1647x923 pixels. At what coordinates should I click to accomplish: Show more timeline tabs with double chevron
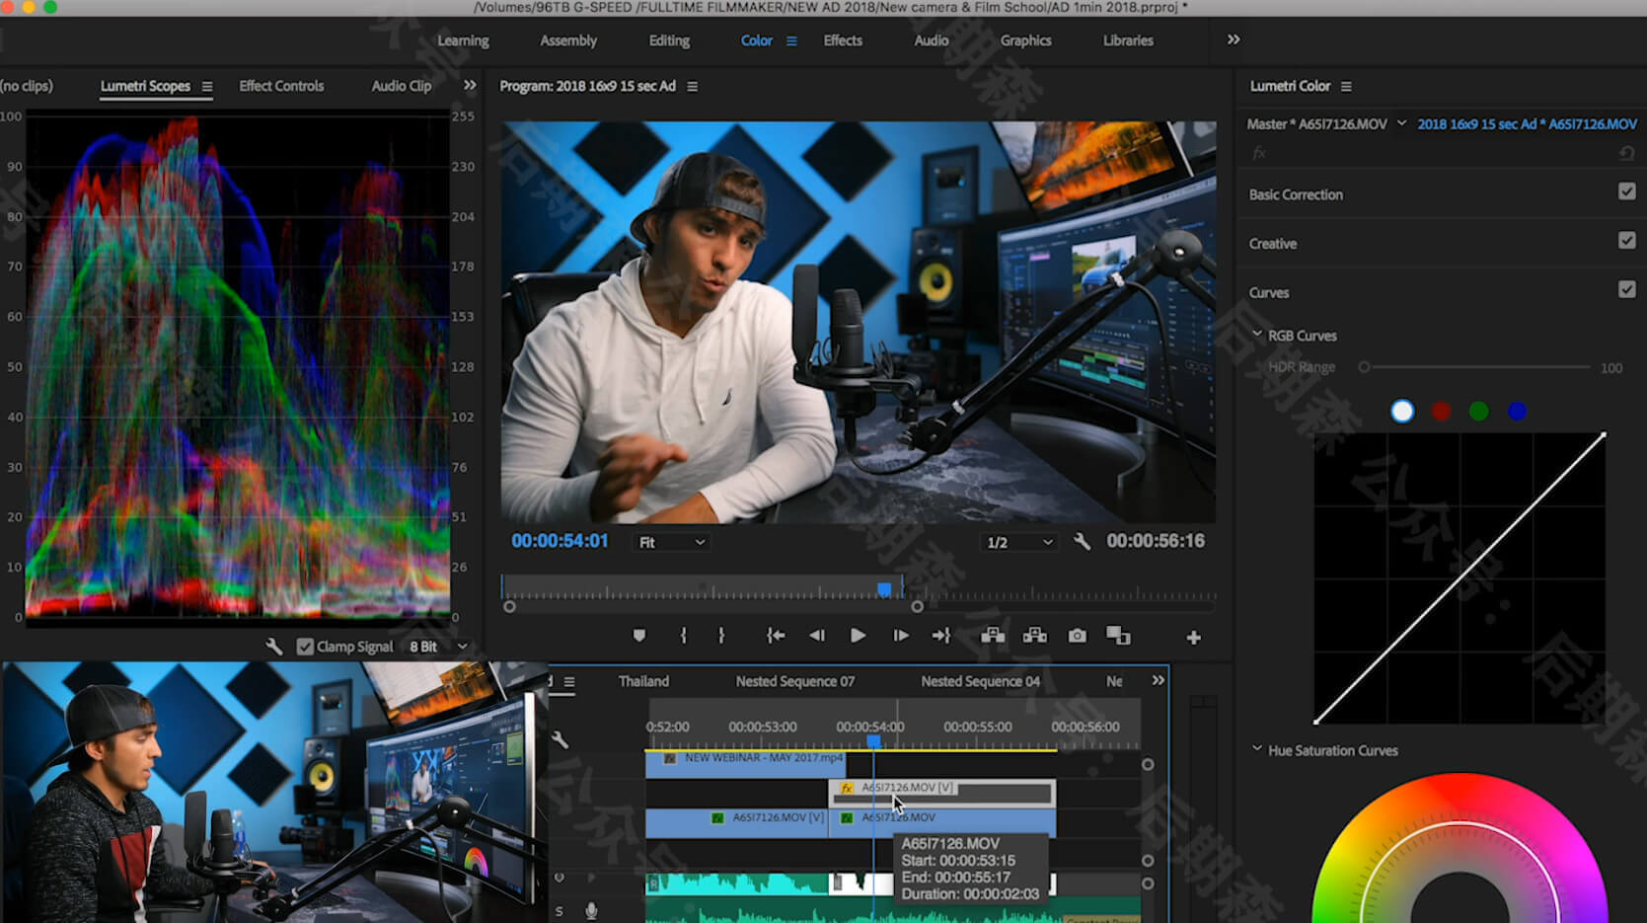click(x=1159, y=680)
